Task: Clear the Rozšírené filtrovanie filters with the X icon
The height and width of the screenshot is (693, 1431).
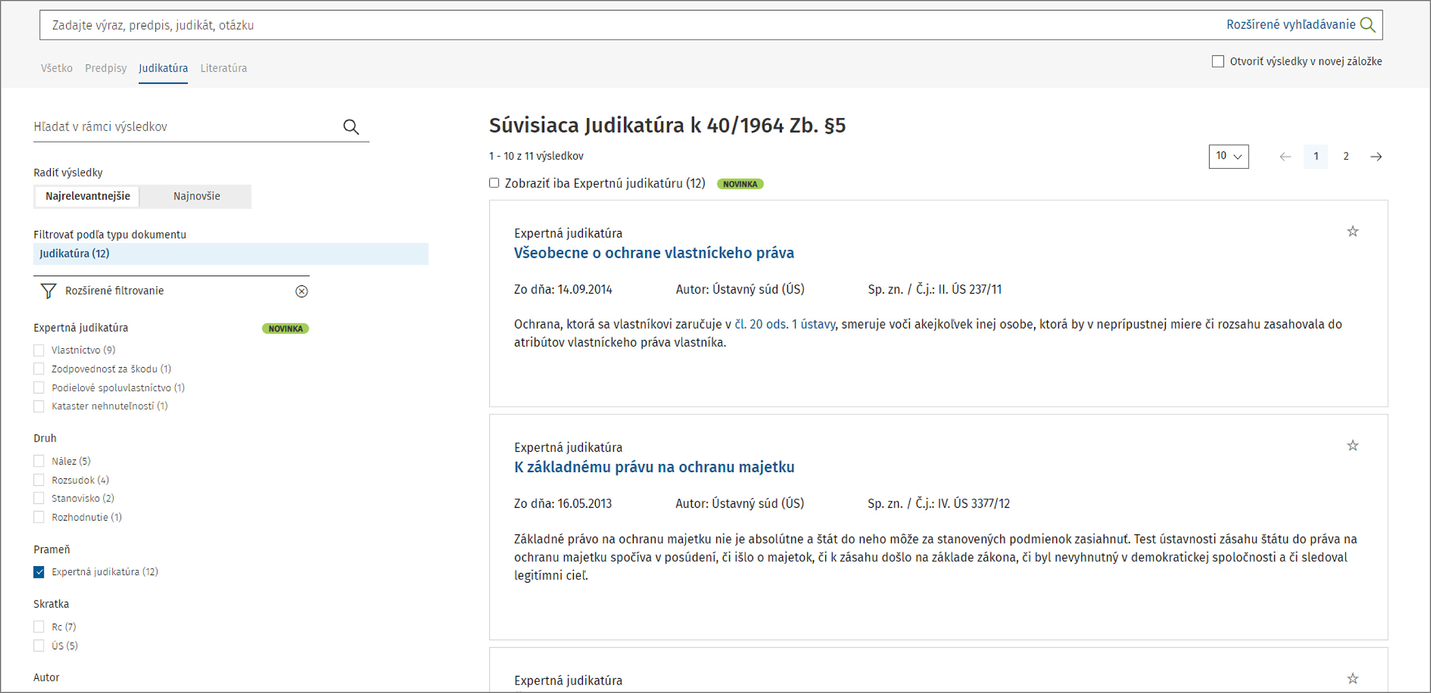Action: 301,291
